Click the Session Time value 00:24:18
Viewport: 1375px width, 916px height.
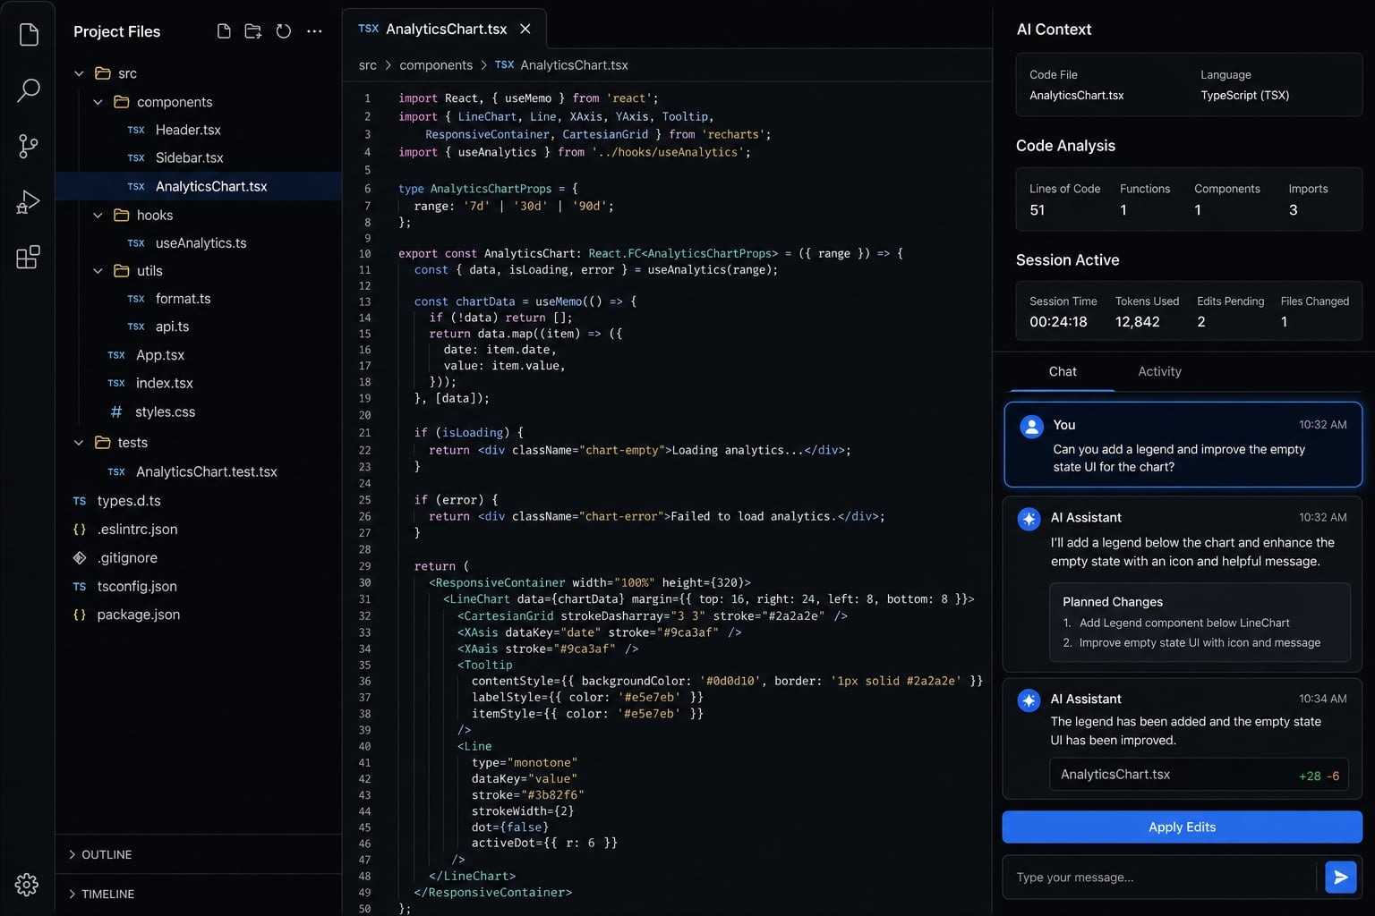1058,322
